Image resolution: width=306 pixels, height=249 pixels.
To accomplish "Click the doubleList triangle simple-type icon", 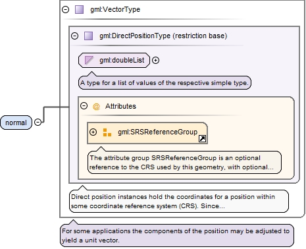I will 89,60.
